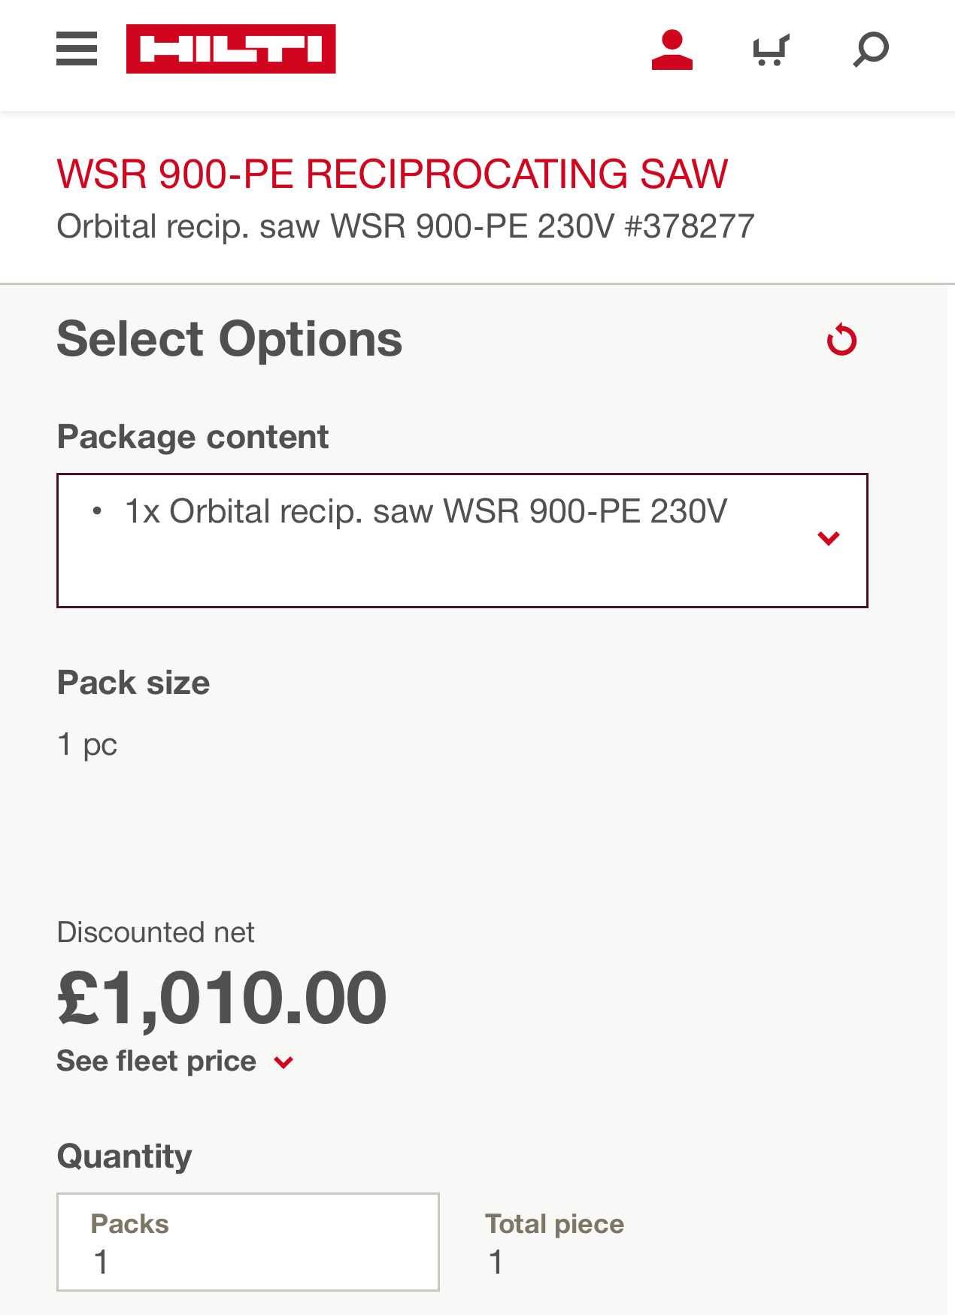View the shopping cart
955x1315 pixels.
(x=772, y=50)
